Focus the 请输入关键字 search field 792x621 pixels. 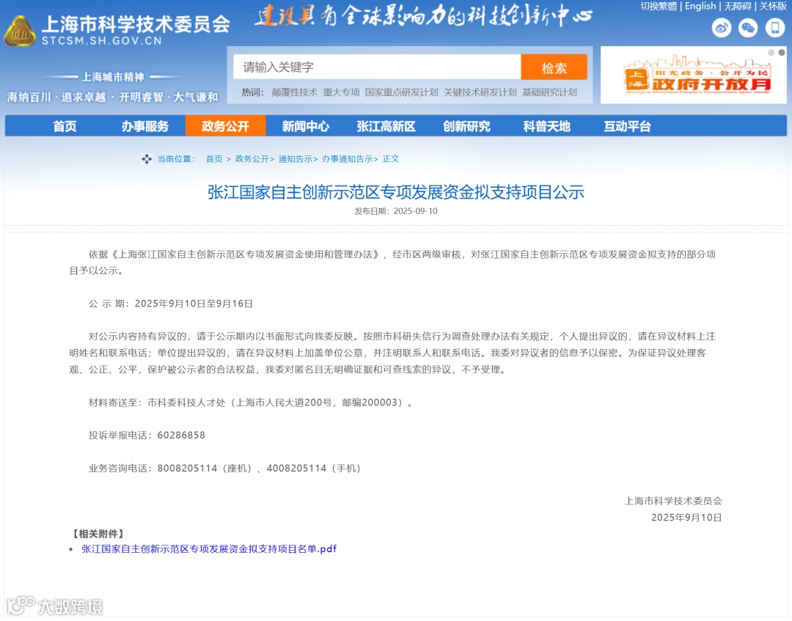pyautogui.click(x=377, y=67)
